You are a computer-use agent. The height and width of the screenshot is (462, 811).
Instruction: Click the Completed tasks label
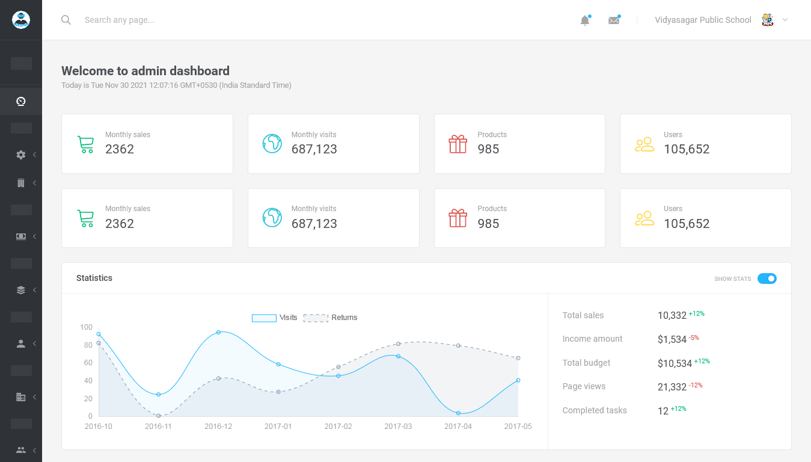(x=595, y=410)
